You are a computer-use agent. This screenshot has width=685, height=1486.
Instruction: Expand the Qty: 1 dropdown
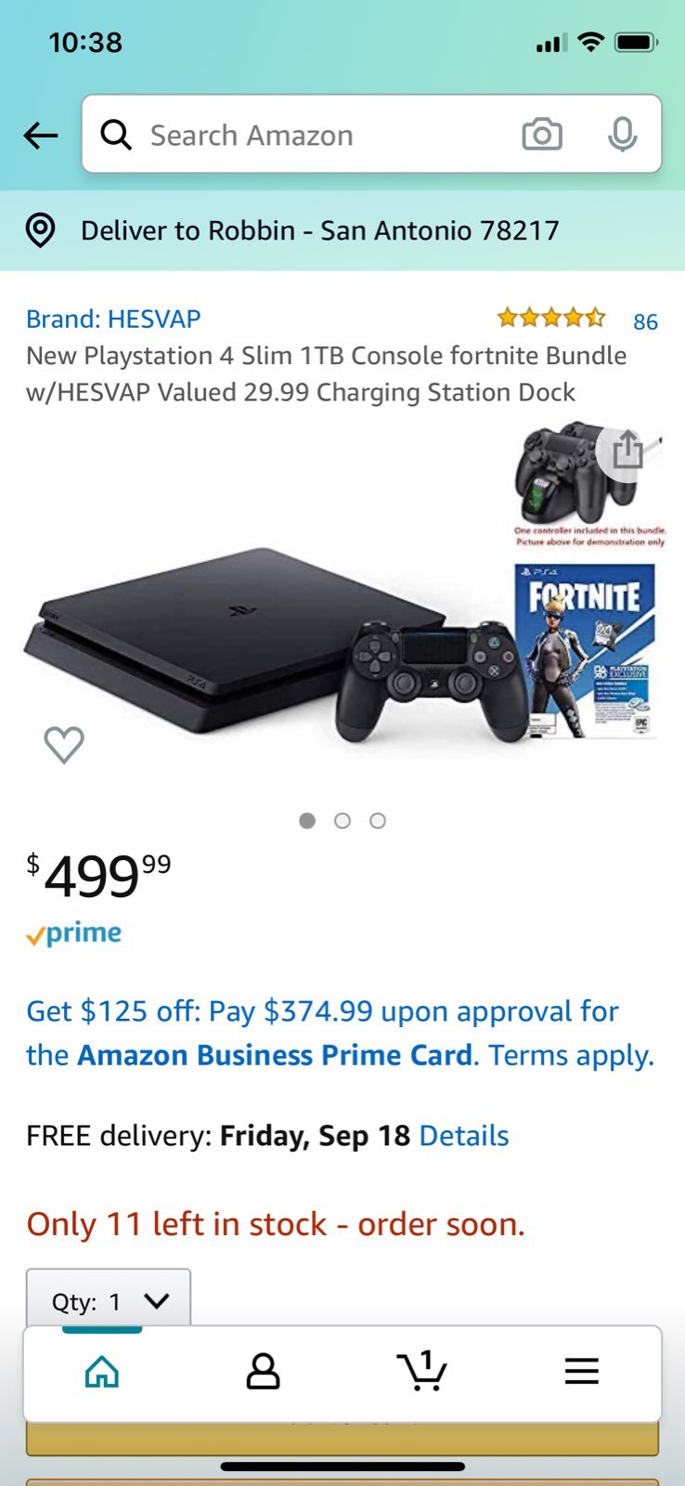tap(109, 1300)
